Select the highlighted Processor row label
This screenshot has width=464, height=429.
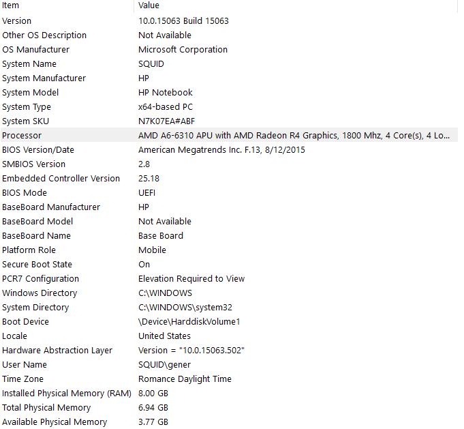point(22,136)
